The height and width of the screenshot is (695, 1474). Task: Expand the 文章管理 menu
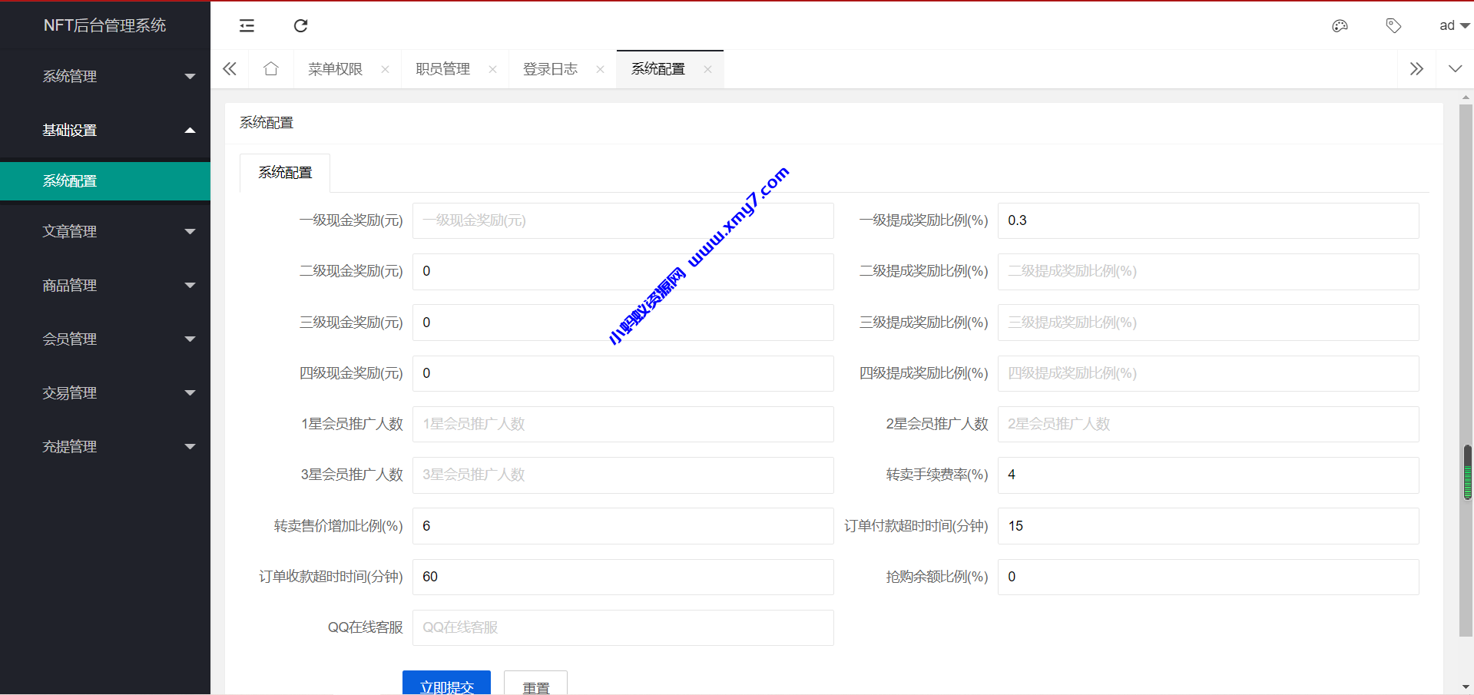105,231
